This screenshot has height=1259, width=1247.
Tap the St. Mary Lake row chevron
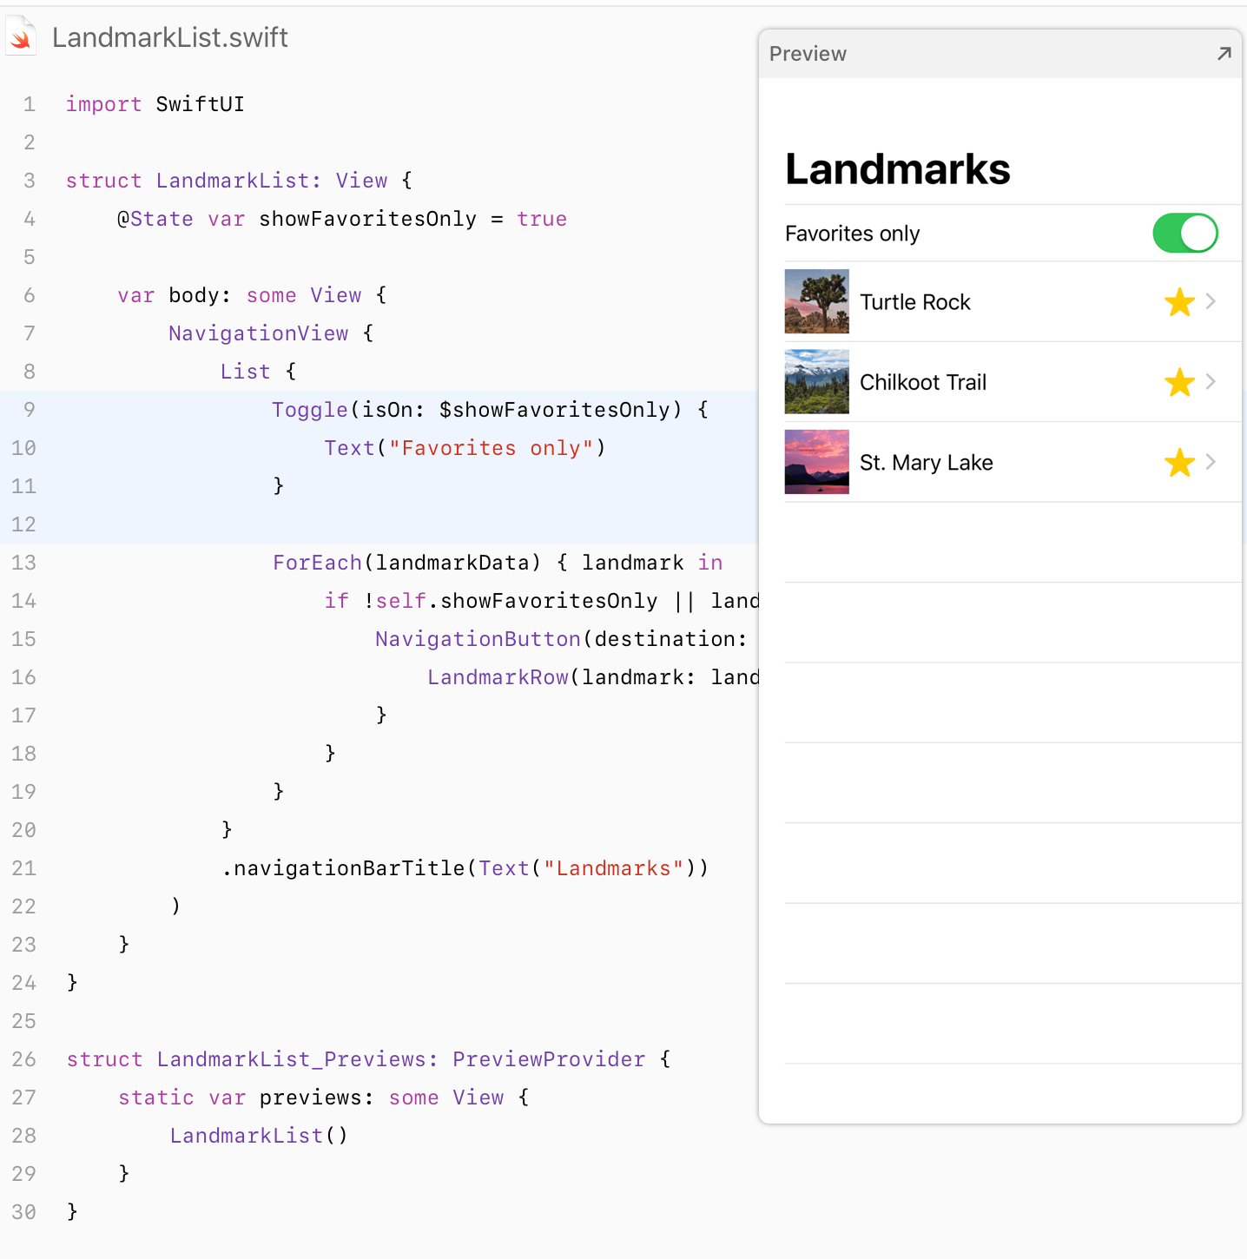1211,462
